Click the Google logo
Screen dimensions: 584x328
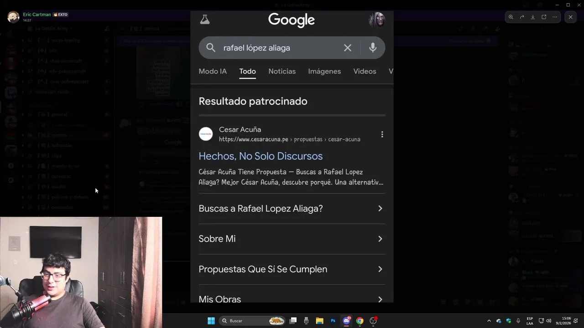click(292, 20)
